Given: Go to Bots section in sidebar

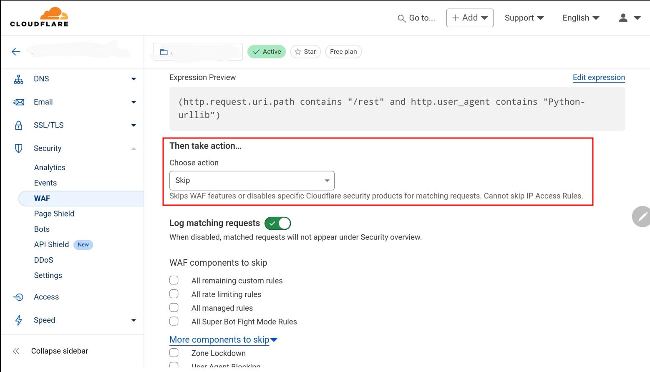Looking at the screenshot, I should (x=42, y=229).
